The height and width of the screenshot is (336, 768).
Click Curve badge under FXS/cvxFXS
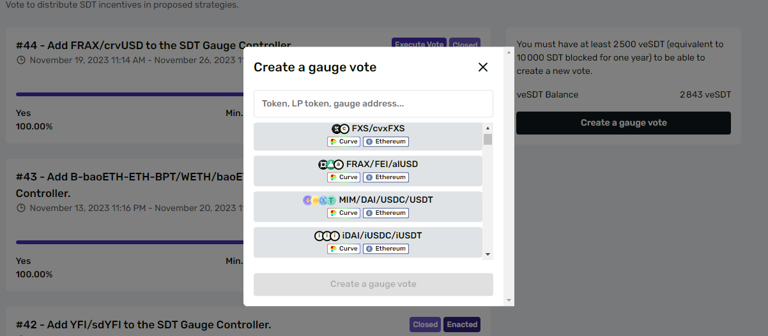[344, 142]
